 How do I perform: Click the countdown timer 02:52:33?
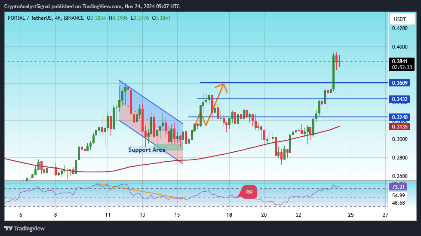coord(402,67)
